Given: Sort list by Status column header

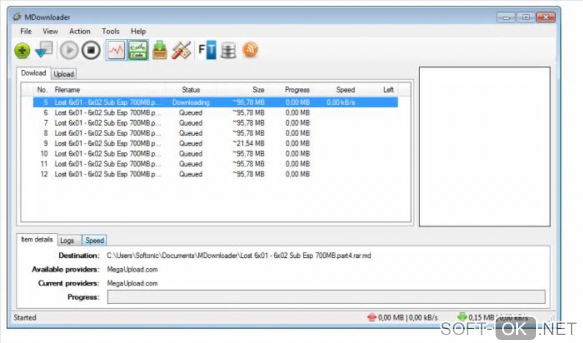Looking at the screenshot, I should tap(191, 90).
